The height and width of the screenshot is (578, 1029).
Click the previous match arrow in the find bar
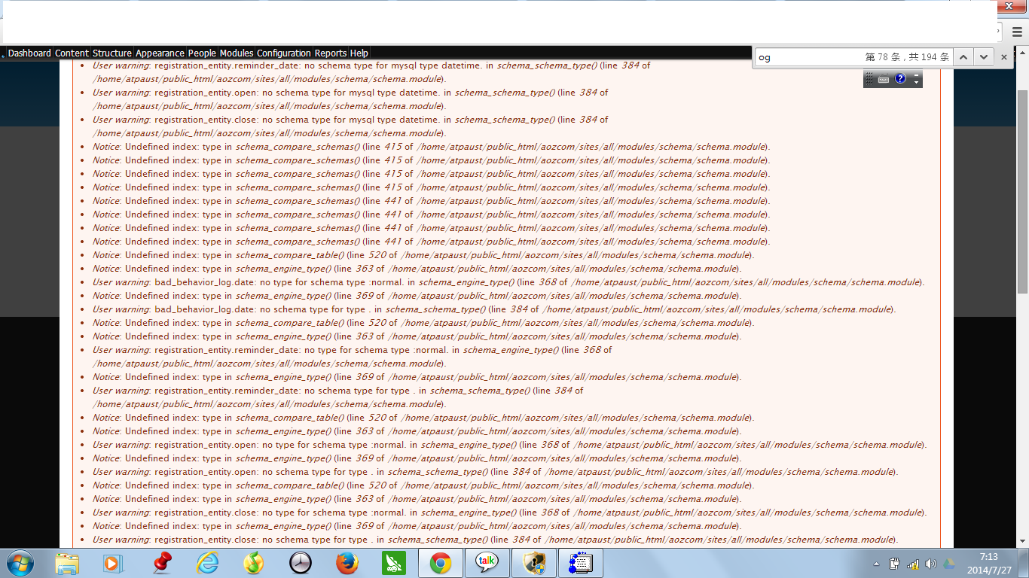(963, 56)
